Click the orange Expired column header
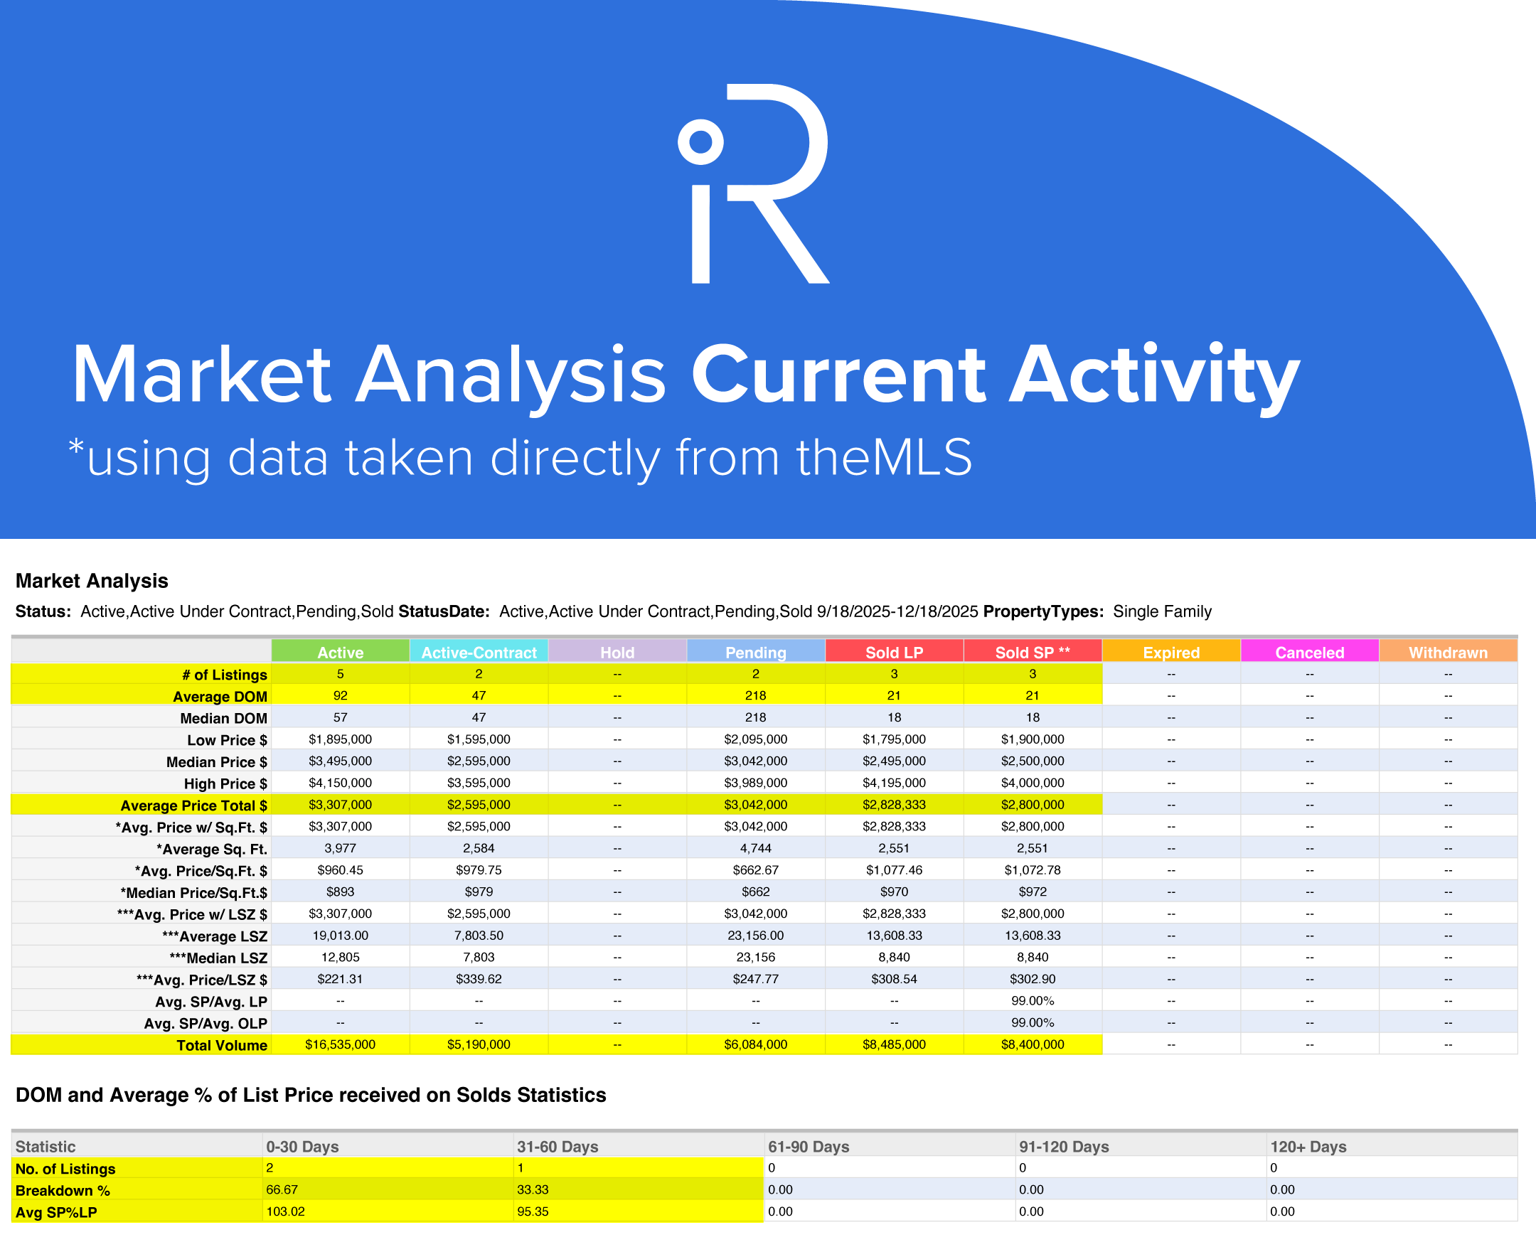1536x1242 pixels. point(1170,652)
